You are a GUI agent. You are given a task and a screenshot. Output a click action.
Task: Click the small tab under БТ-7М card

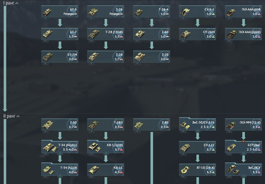click(45, 64)
